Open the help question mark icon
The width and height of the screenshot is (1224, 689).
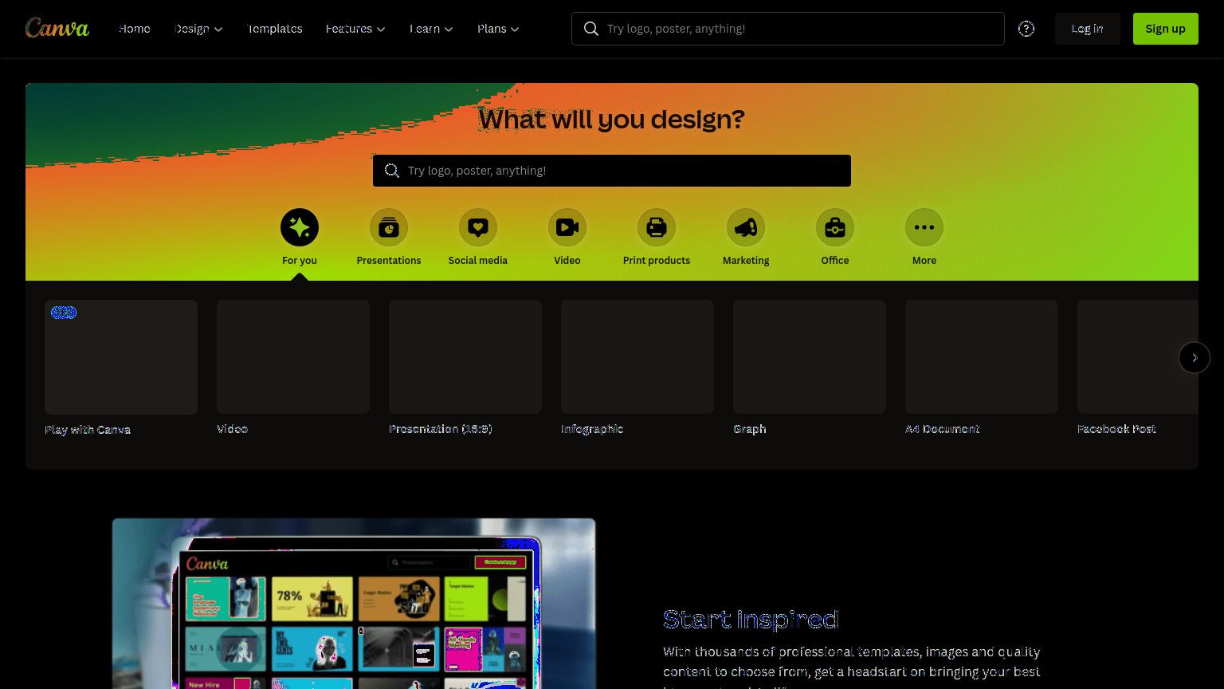point(1026,29)
